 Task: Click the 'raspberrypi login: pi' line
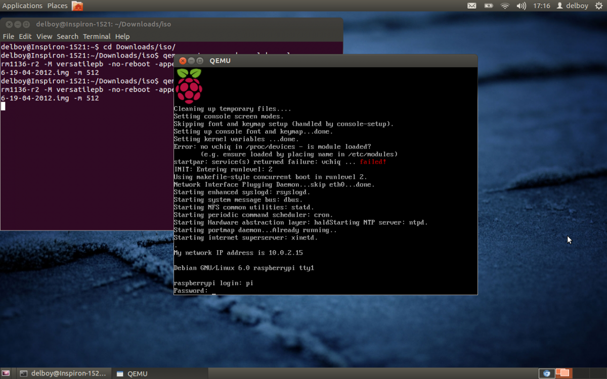point(213,283)
